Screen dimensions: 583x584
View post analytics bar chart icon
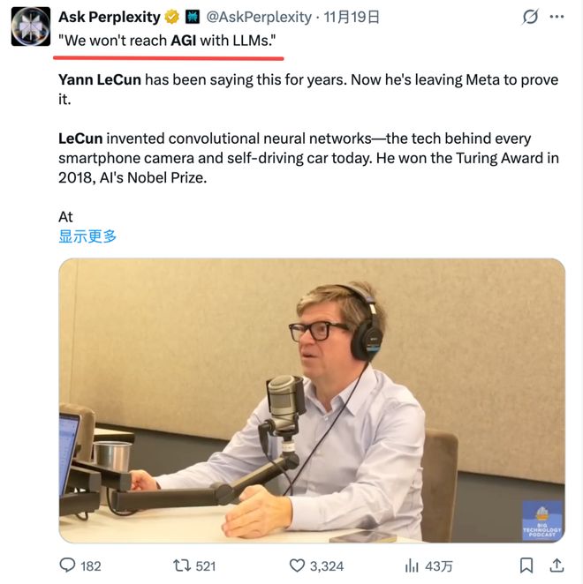[x=412, y=565]
